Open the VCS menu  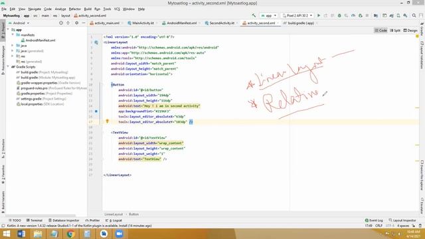click(117, 9)
